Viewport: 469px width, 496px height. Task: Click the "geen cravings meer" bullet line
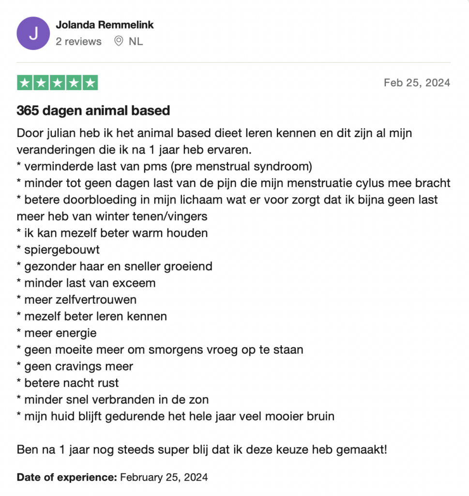pyautogui.click(x=75, y=366)
